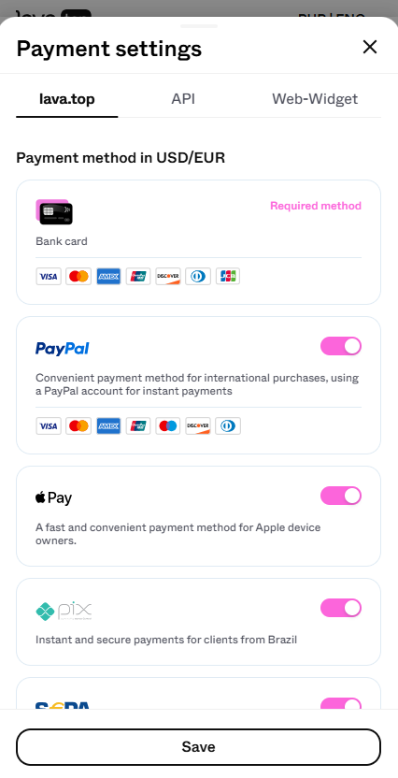
Task: Turn off the Apple Pay toggle
Action: (341, 496)
